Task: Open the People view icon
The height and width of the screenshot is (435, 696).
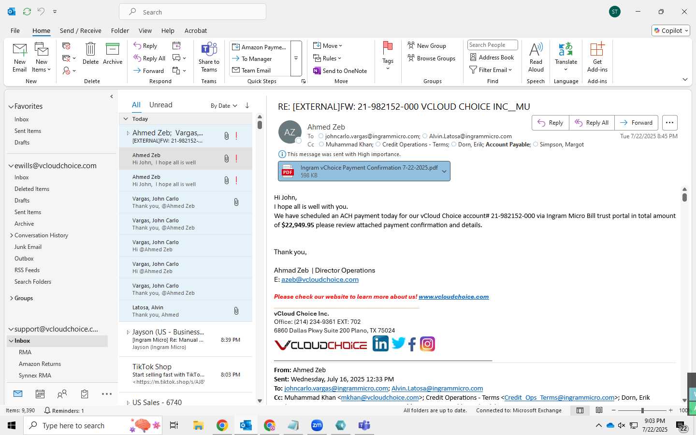Action: (62, 394)
